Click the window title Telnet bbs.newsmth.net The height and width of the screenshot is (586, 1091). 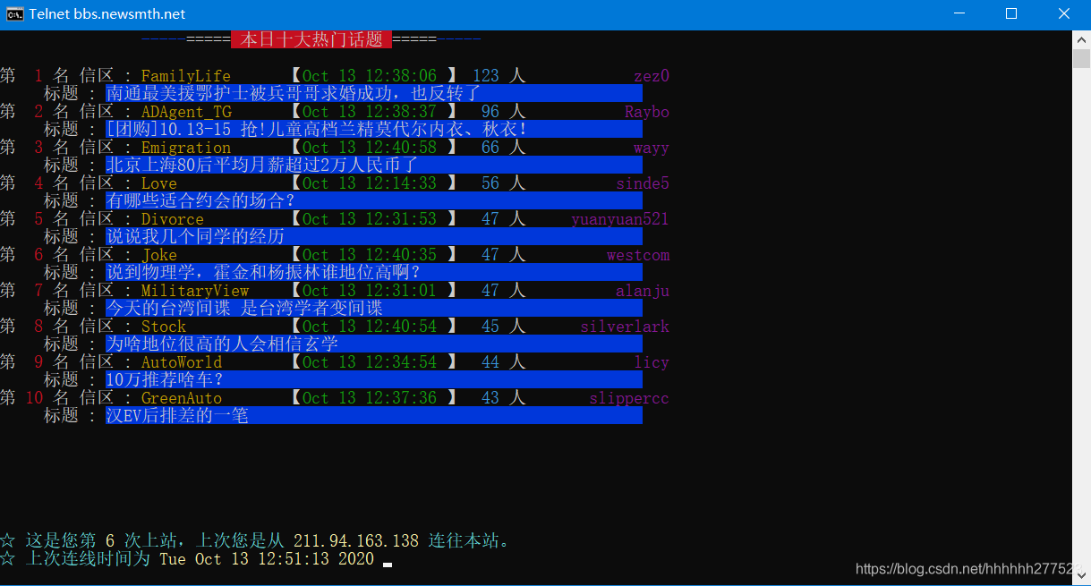pos(107,13)
